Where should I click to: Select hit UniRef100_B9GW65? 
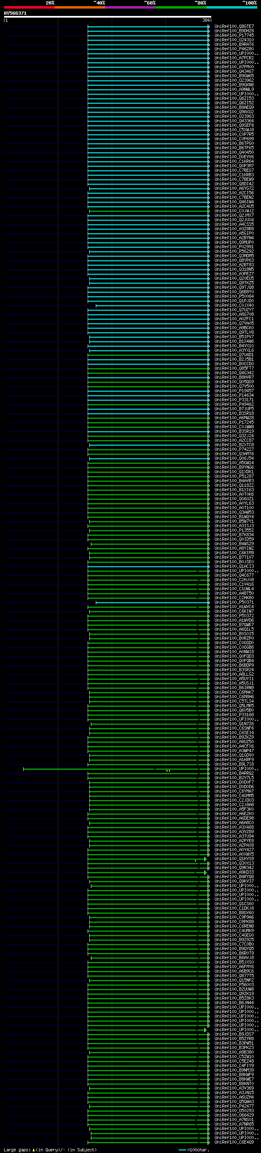tap(234, 76)
